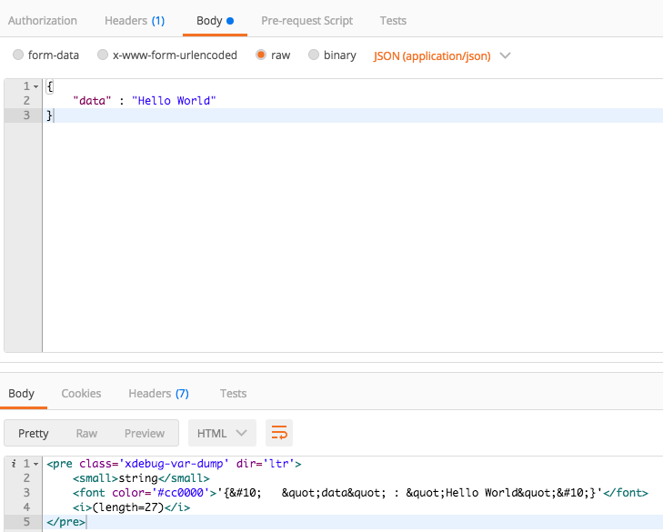Open the request Tests tab
The width and height of the screenshot is (663, 532).
tap(393, 21)
